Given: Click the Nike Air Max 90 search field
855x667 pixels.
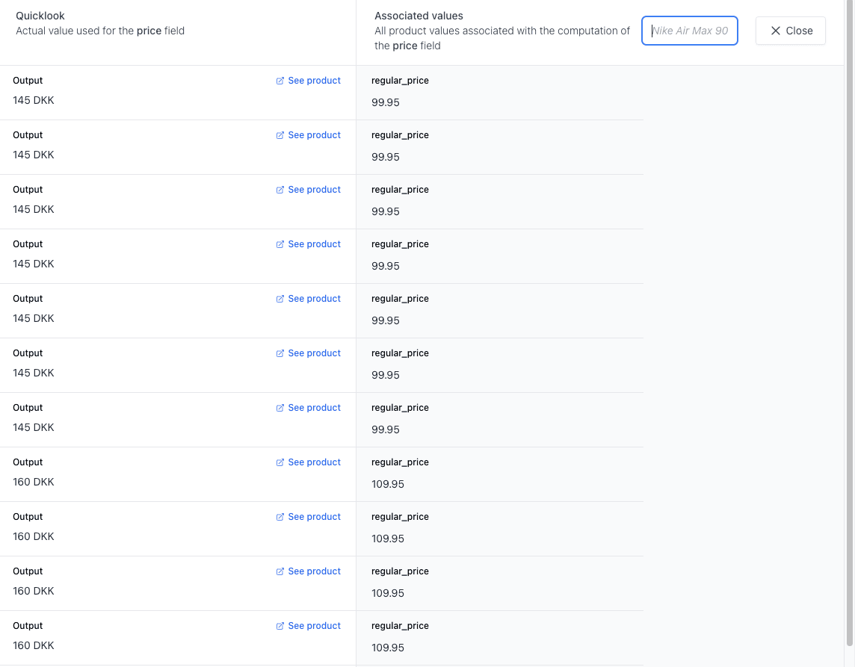Looking at the screenshot, I should [x=689, y=31].
